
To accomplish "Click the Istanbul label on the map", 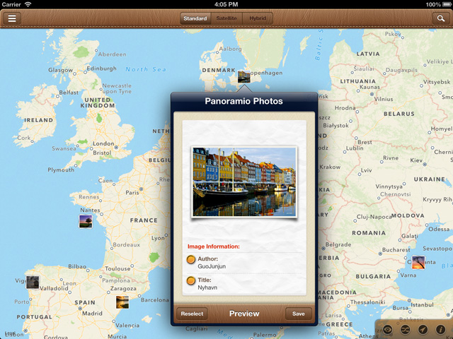I will point(423,304).
